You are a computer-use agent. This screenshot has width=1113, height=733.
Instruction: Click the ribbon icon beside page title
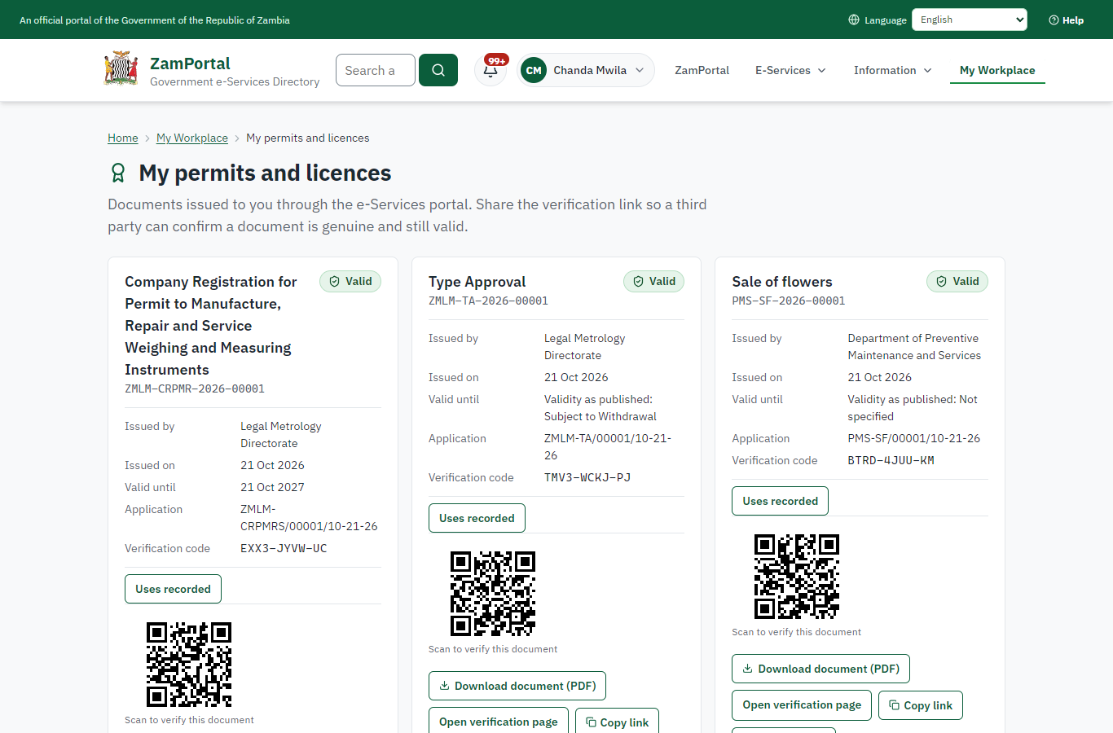(x=118, y=173)
